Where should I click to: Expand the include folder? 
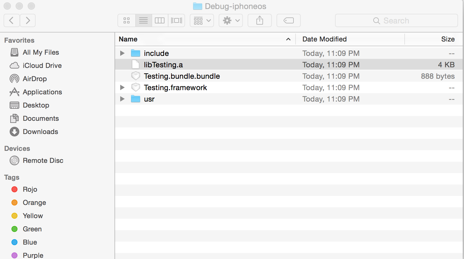click(x=122, y=53)
